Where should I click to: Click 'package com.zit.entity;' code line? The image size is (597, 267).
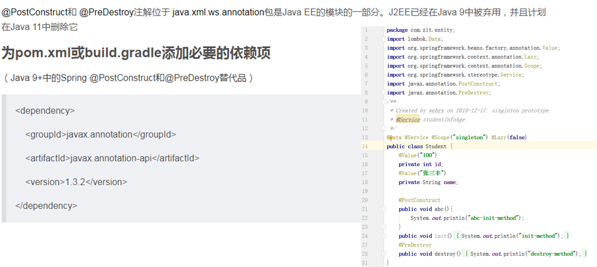pos(421,30)
